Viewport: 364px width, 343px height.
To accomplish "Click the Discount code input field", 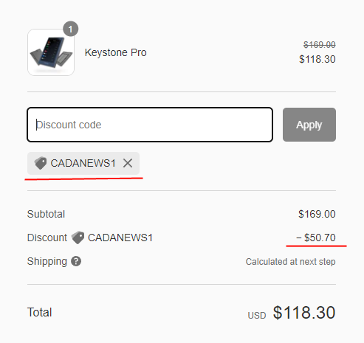I will (150, 125).
